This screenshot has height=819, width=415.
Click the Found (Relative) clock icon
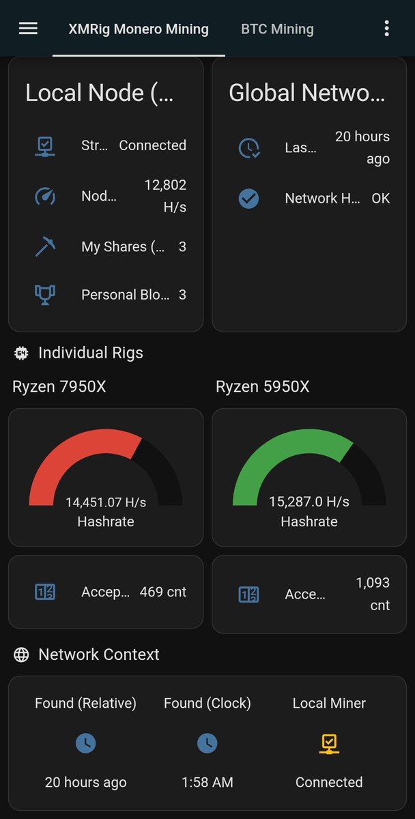(85, 743)
